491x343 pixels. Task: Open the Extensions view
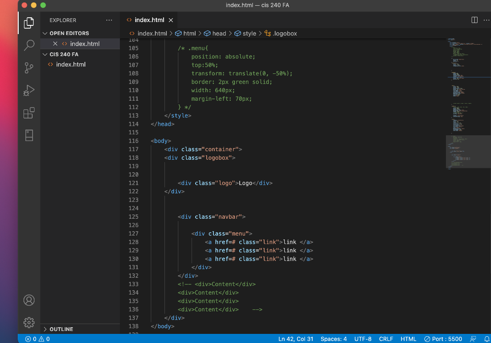(29, 113)
